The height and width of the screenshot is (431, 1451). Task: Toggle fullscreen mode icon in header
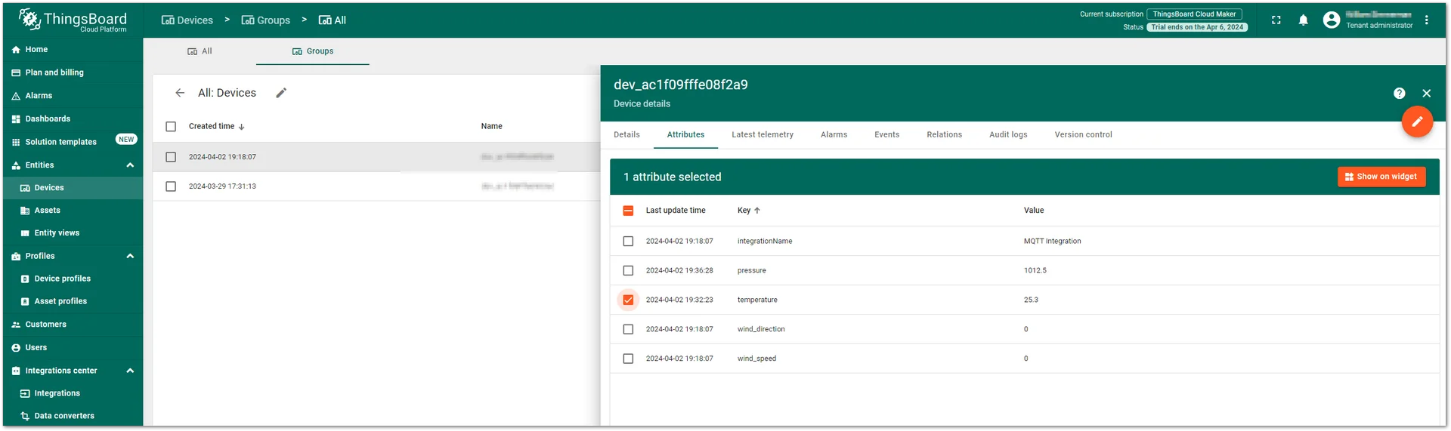pyautogui.click(x=1276, y=20)
